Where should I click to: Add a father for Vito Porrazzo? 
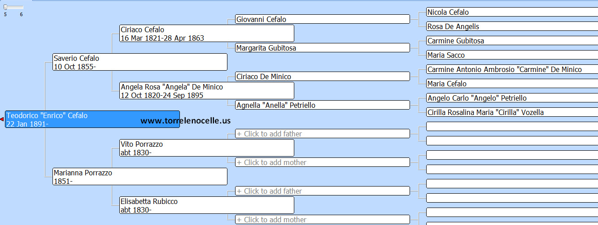[x=322, y=134]
